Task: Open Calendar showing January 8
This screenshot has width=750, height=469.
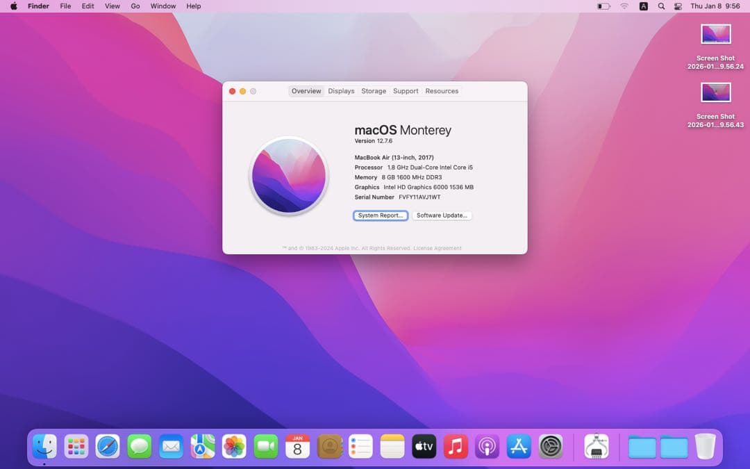Action: (x=297, y=447)
